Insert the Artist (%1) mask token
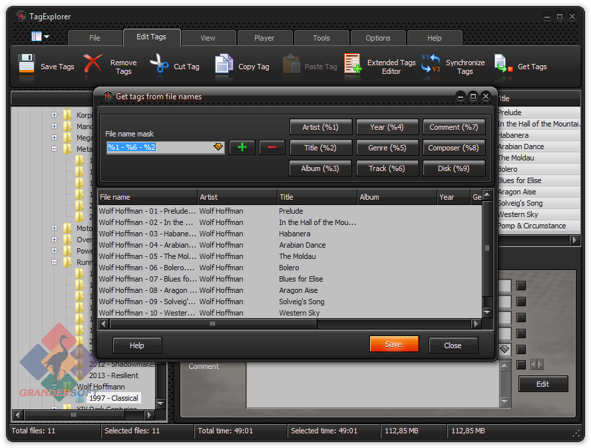591x448 pixels. tap(320, 127)
